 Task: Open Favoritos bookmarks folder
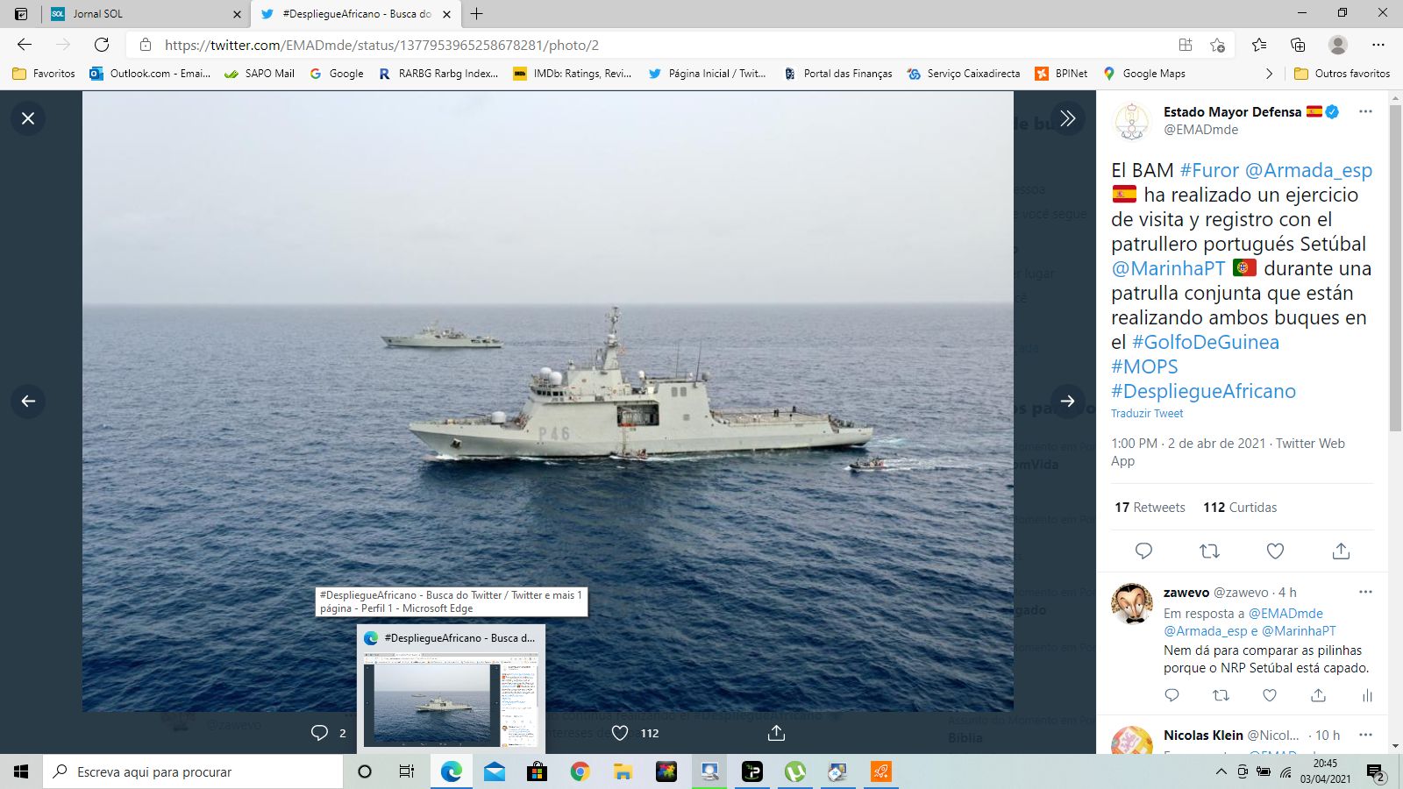click(44, 74)
